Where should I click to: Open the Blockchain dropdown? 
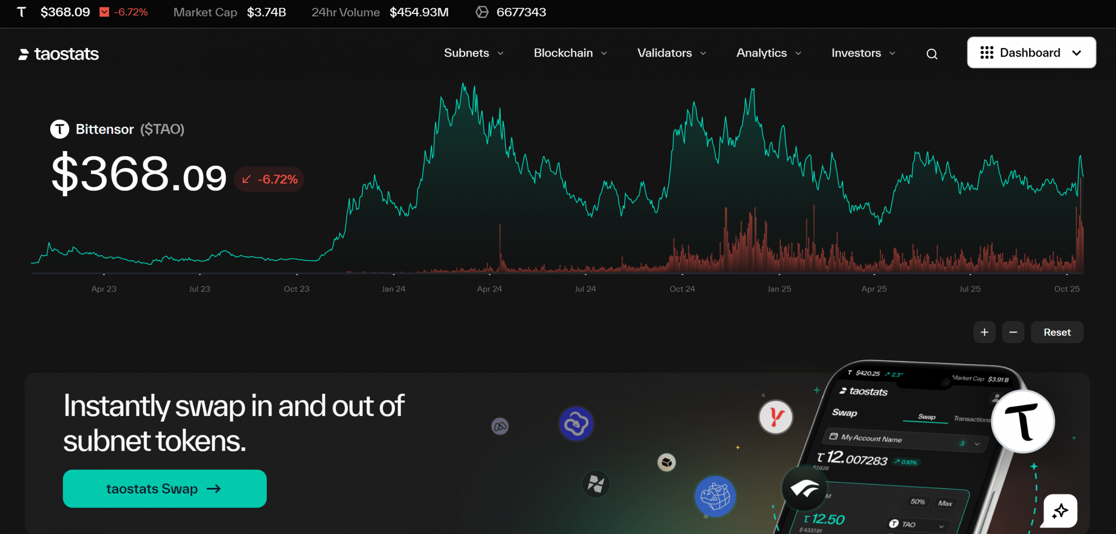(x=570, y=53)
